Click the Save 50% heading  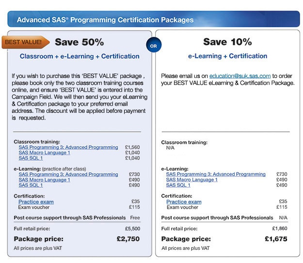(79, 42)
